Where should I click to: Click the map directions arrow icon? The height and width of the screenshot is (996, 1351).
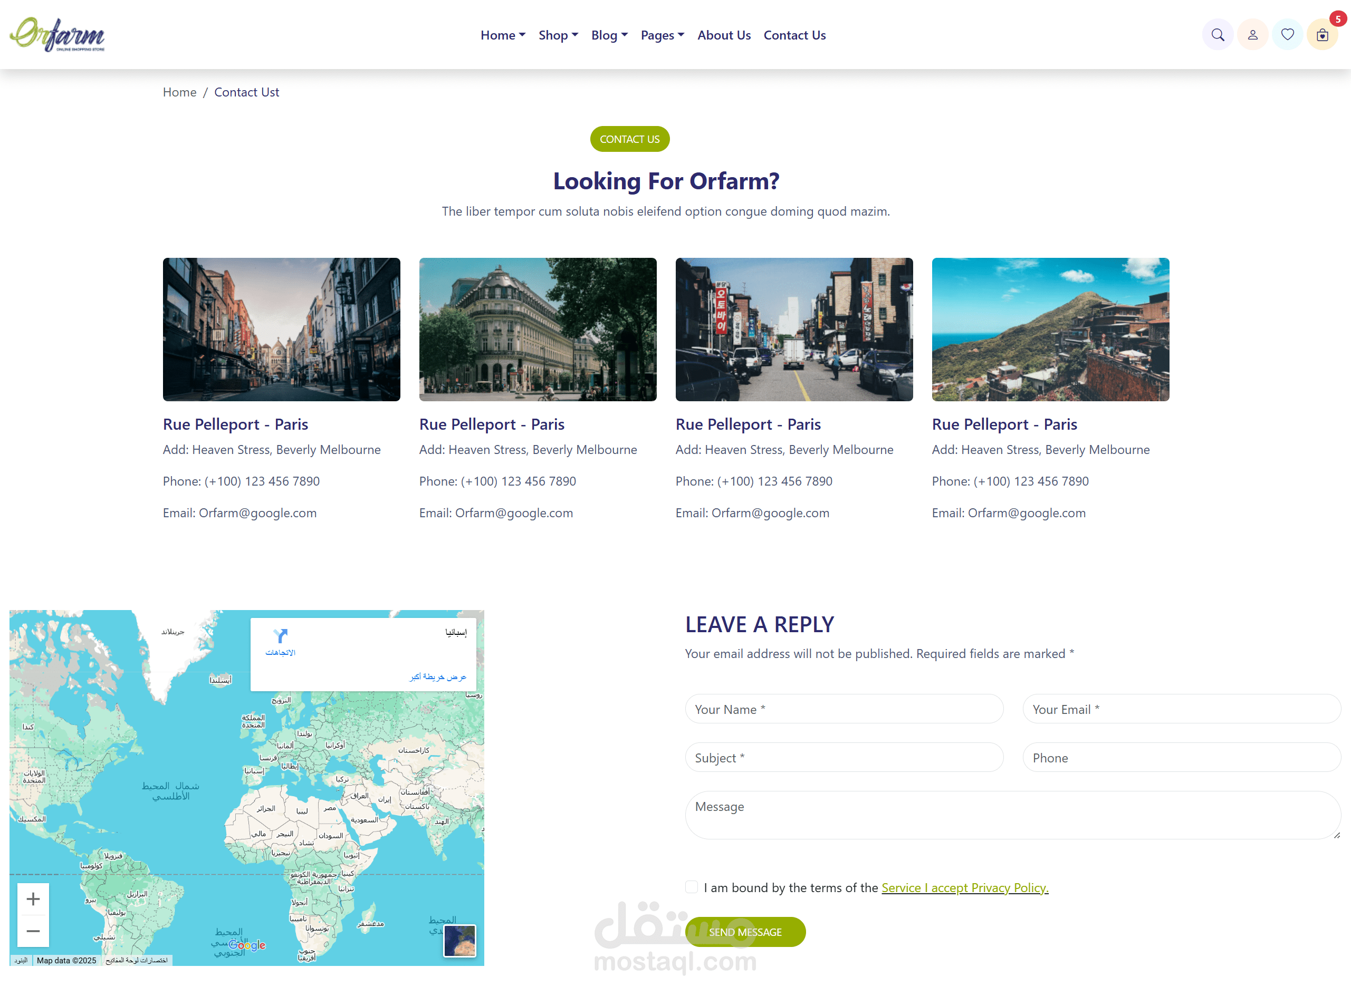point(281,636)
